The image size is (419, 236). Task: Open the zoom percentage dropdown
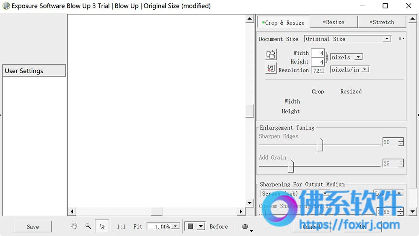(x=175, y=226)
